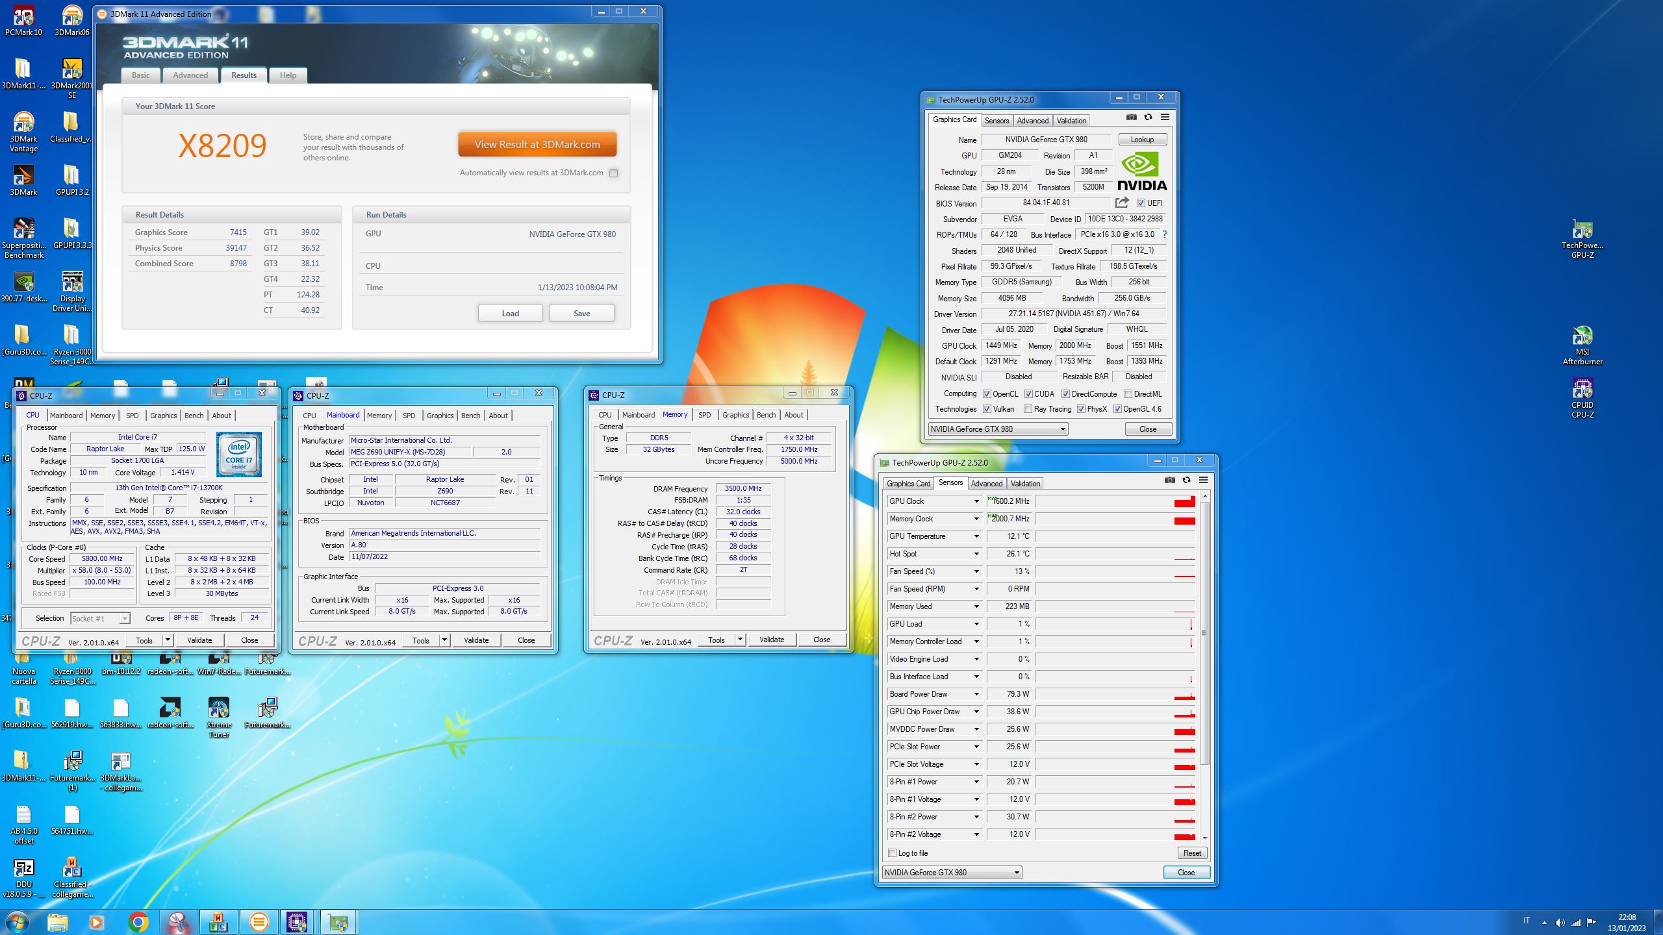Viewport: 1663px width, 935px height.
Task: Open Help tab in 3DMark 11
Action: click(288, 75)
